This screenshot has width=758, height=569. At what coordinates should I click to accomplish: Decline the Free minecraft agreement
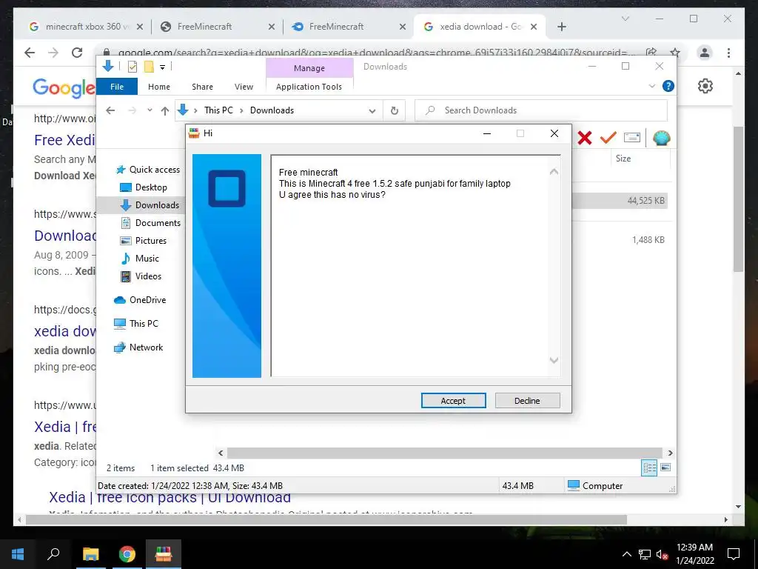tap(527, 401)
